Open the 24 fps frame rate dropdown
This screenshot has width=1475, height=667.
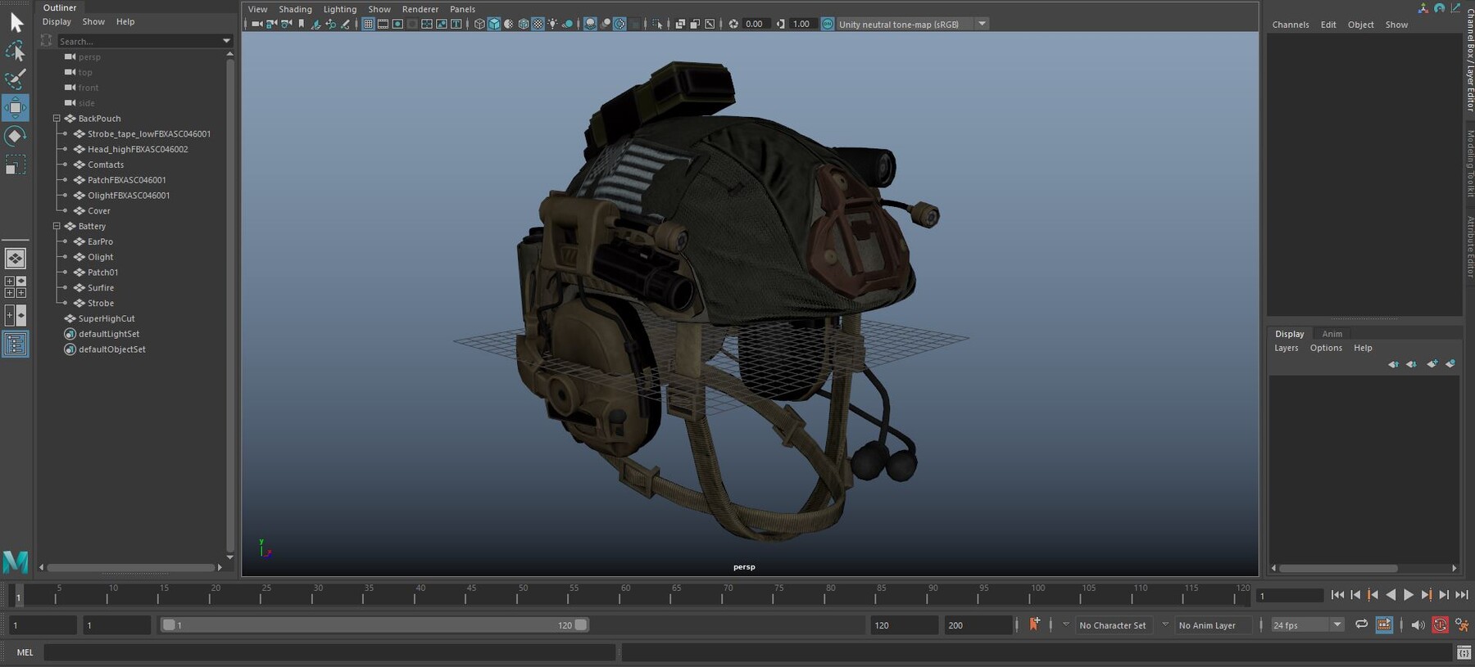[1337, 624]
